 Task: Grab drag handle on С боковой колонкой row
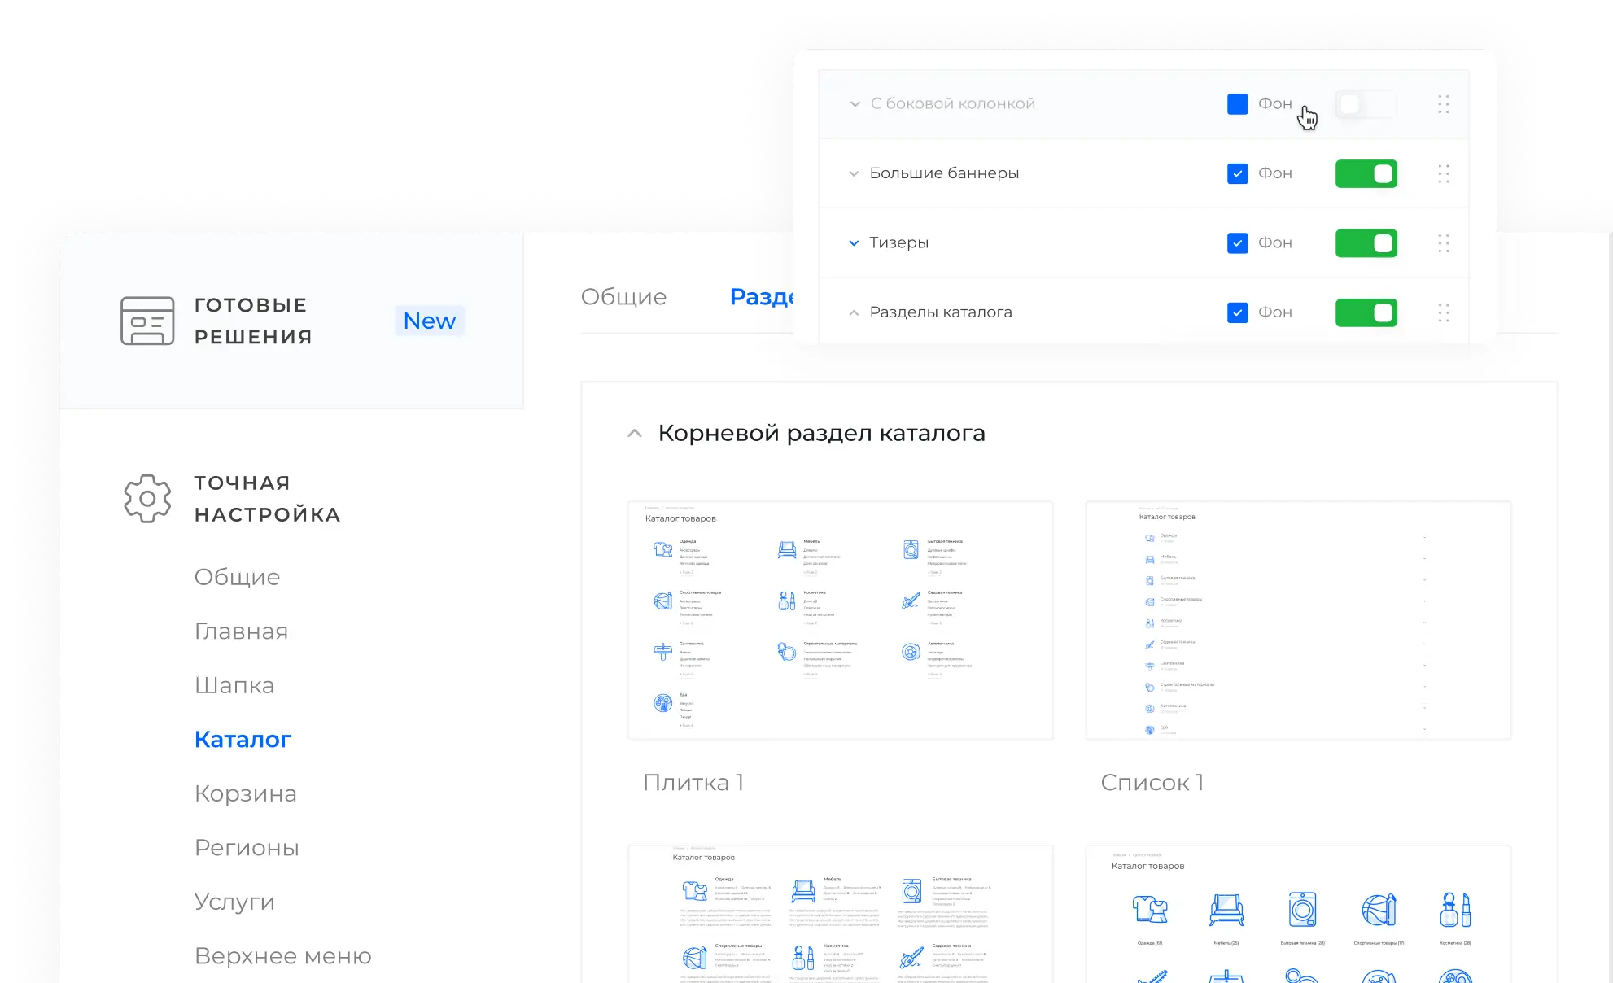coord(1443,104)
